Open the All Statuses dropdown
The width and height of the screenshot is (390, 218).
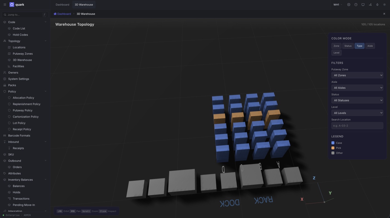(357, 100)
